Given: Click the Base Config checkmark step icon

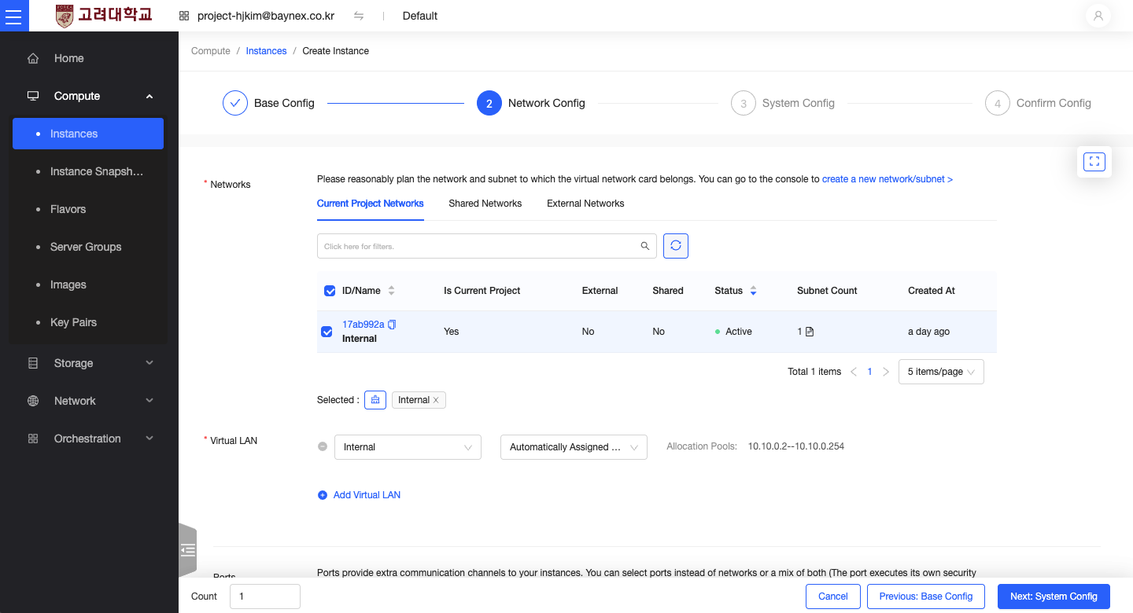Looking at the screenshot, I should click(235, 103).
